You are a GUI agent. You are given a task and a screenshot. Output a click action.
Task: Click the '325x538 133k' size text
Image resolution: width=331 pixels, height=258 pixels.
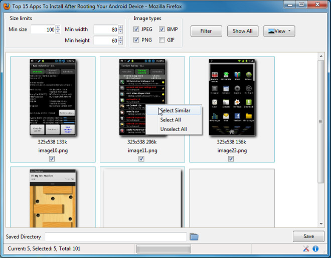click(52, 142)
